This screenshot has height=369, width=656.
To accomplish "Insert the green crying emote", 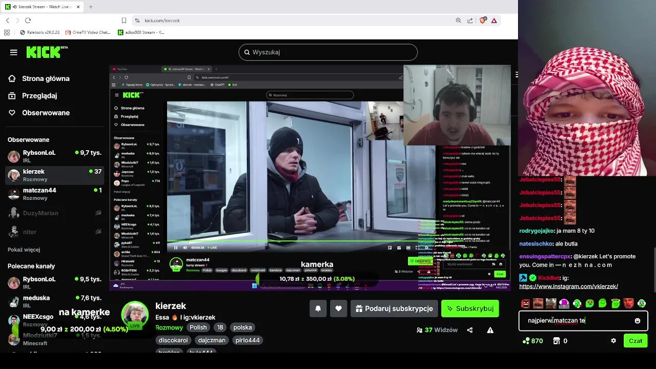I will [590, 303].
